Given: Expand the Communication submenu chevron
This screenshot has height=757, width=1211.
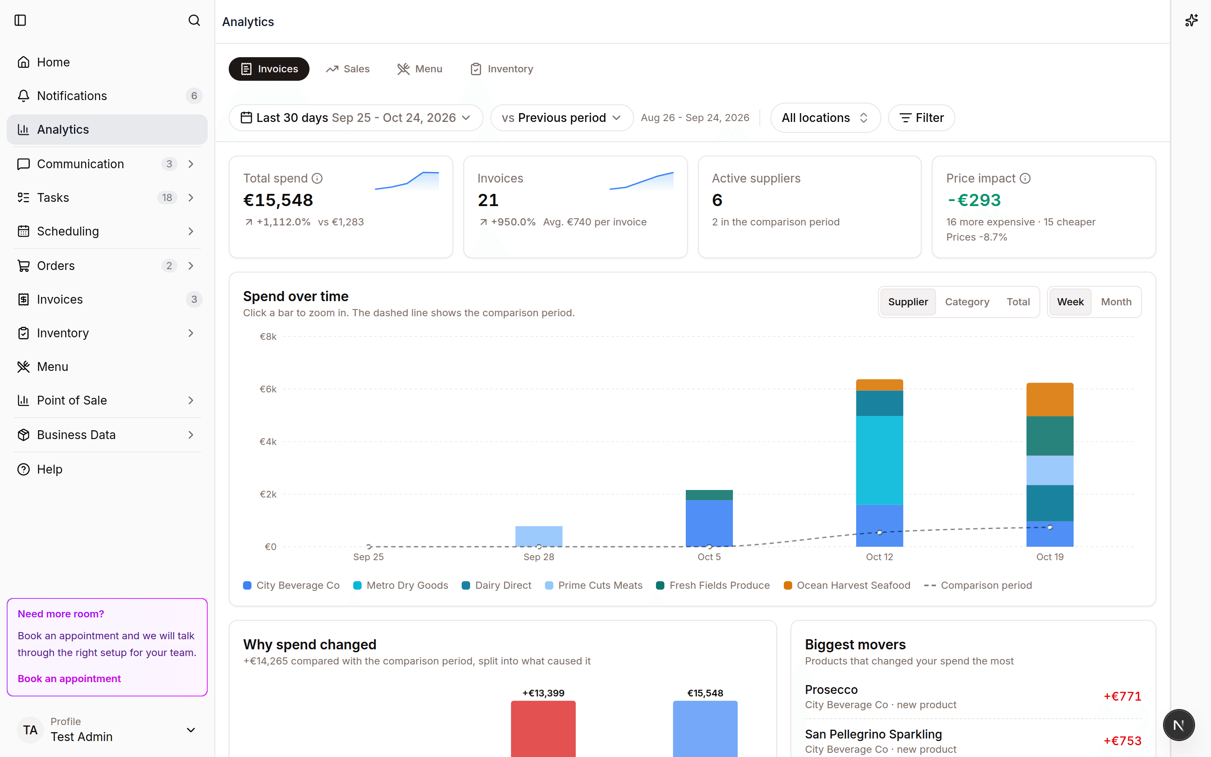Looking at the screenshot, I should click(x=190, y=164).
